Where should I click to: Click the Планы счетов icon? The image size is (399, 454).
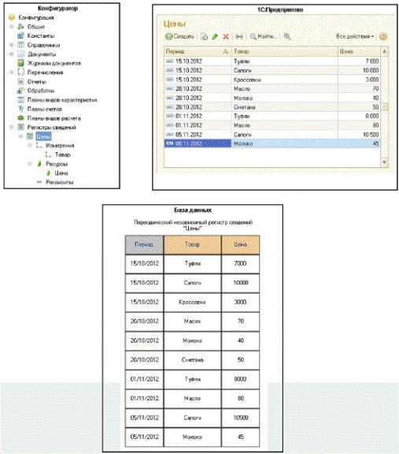point(20,109)
